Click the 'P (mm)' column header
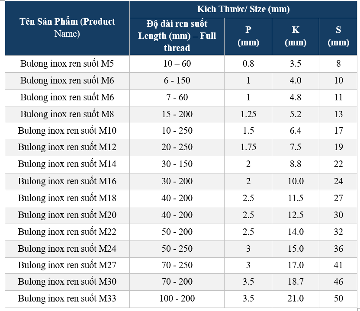This screenshot has width=360, height=311. click(x=248, y=35)
